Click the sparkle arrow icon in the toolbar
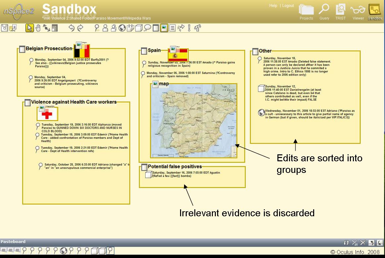385x258 pixels. click(x=181, y=28)
